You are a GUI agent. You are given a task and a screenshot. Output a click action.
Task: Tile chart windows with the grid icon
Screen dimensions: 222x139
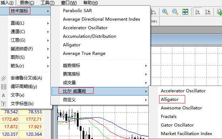(x=185, y=12)
